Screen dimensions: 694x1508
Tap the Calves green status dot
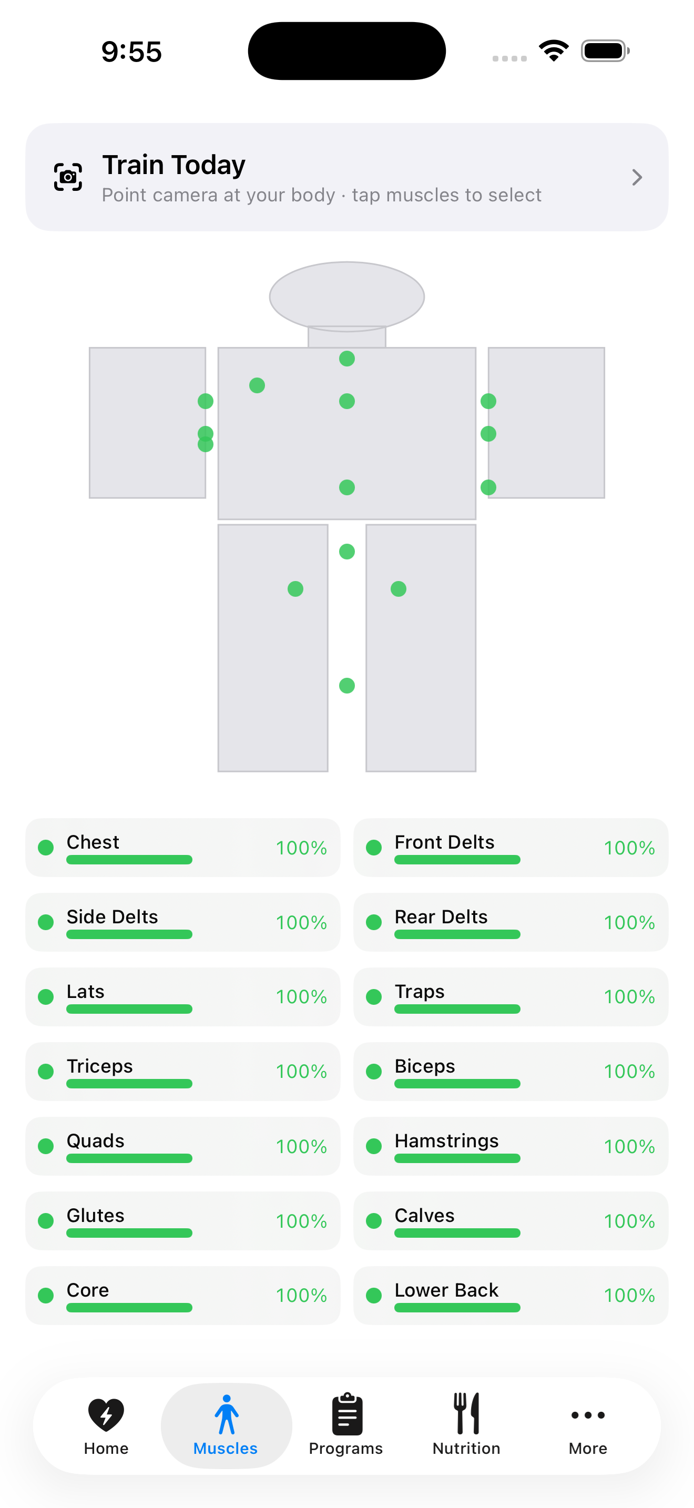point(374,1221)
